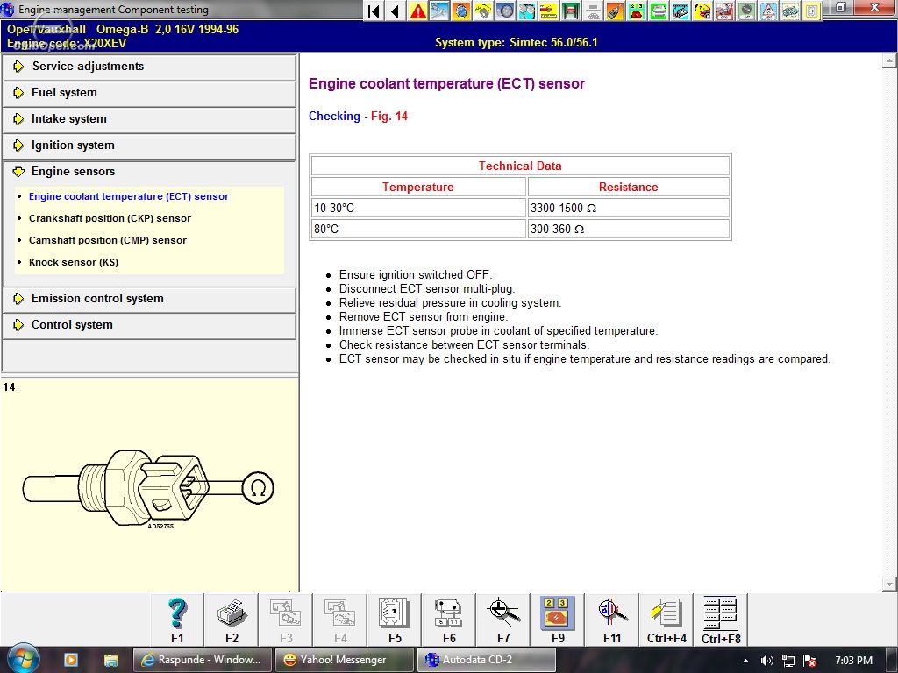Click the 3300-1500 Ω resistance cell

tap(628, 208)
